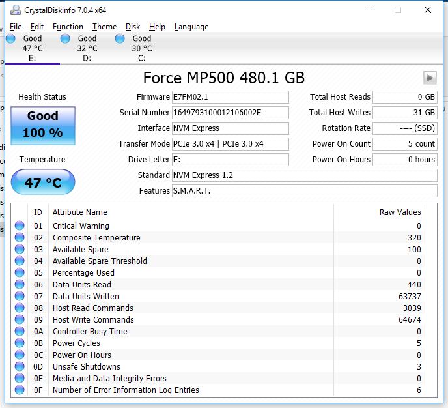This screenshot has width=448, height=408.
Task: Open the Edit menu
Action: (37, 27)
